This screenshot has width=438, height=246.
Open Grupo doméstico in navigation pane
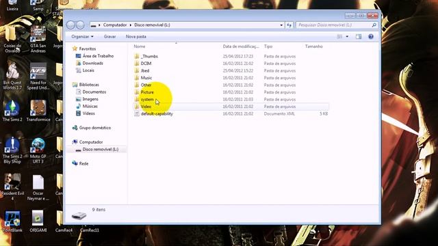pyautogui.click(x=92, y=128)
